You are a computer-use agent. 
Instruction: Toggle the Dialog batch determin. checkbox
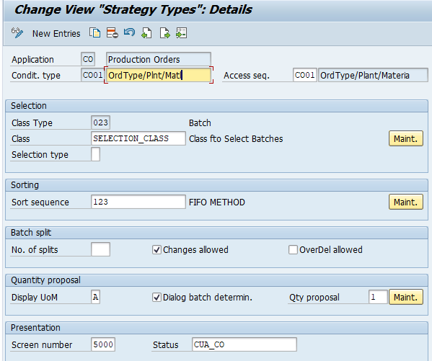click(157, 298)
